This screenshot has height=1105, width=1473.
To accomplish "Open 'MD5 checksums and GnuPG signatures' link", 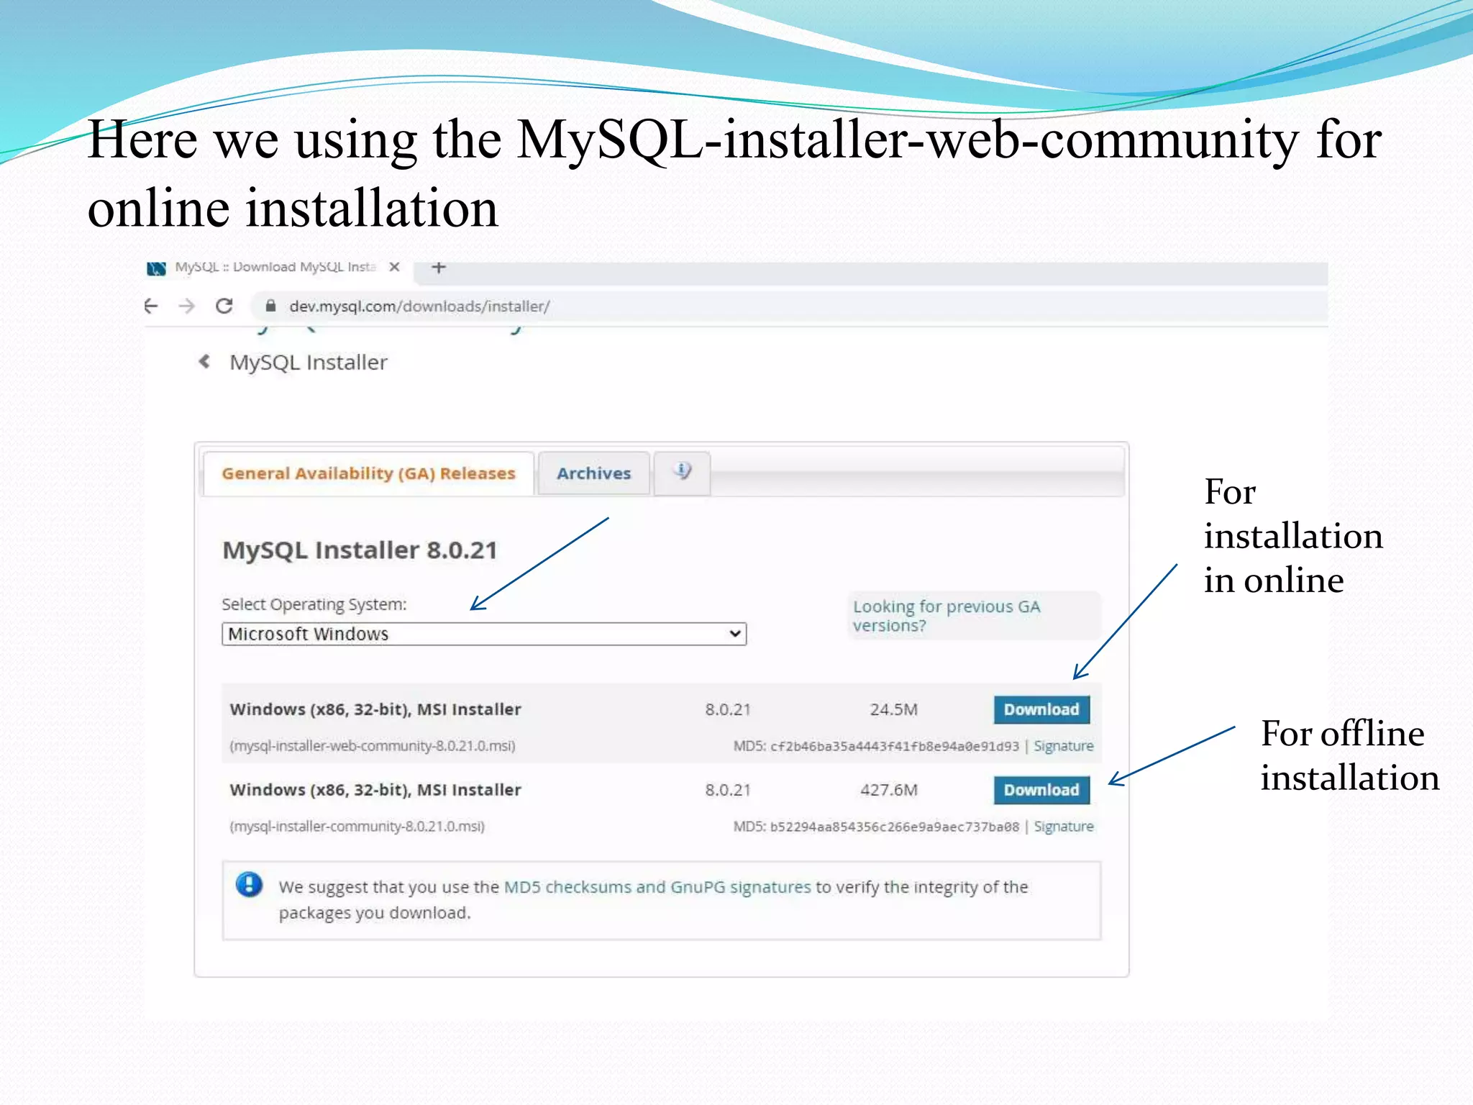I will click(657, 887).
